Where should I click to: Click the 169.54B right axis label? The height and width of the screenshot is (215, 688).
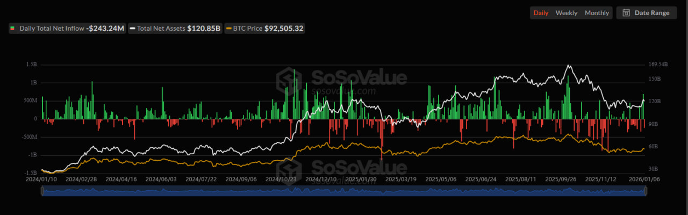(658, 64)
